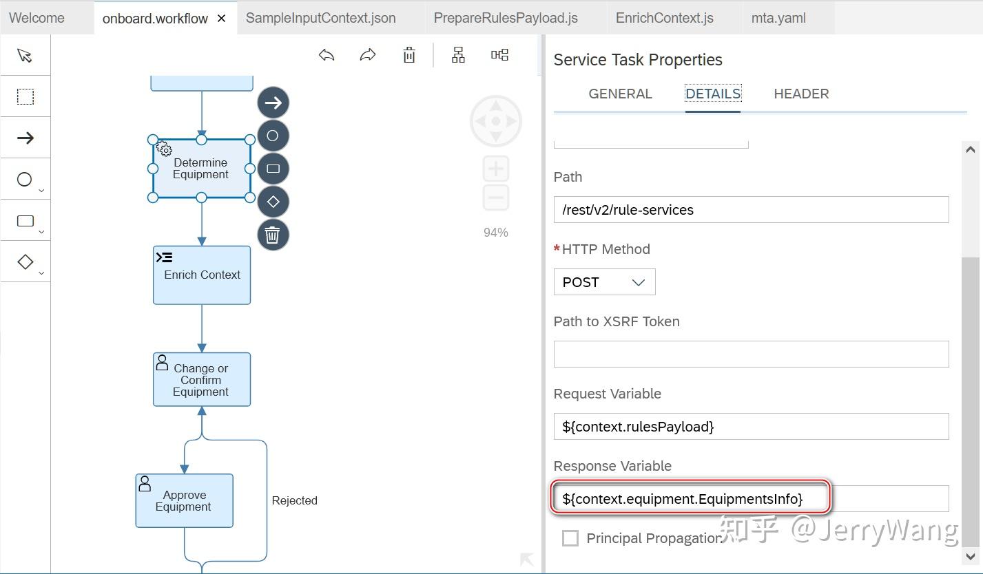The width and height of the screenshot is (983, 574).
Task: Select the pointer tool in the left palette
Action: (x=25, y=55)
